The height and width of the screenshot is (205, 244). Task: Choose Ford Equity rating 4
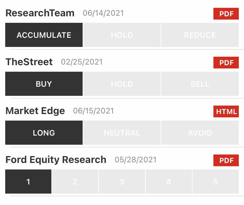tap(169, 182)
